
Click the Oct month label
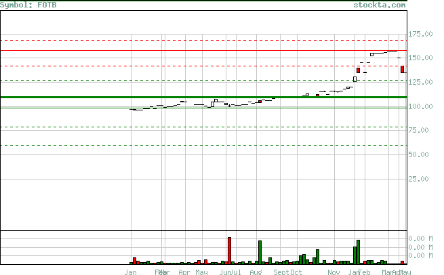point(296,272)
